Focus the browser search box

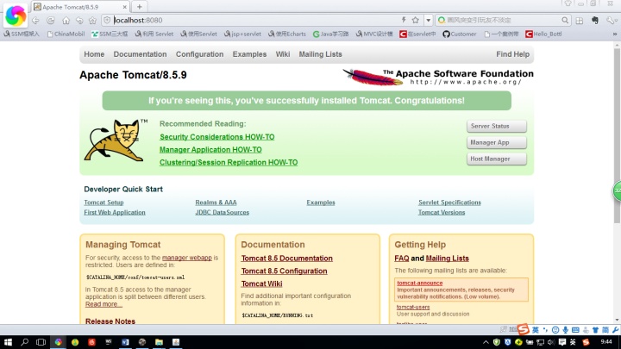tap(503, 20)
